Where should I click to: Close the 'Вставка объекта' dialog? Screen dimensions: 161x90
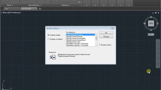click(112, 28)
